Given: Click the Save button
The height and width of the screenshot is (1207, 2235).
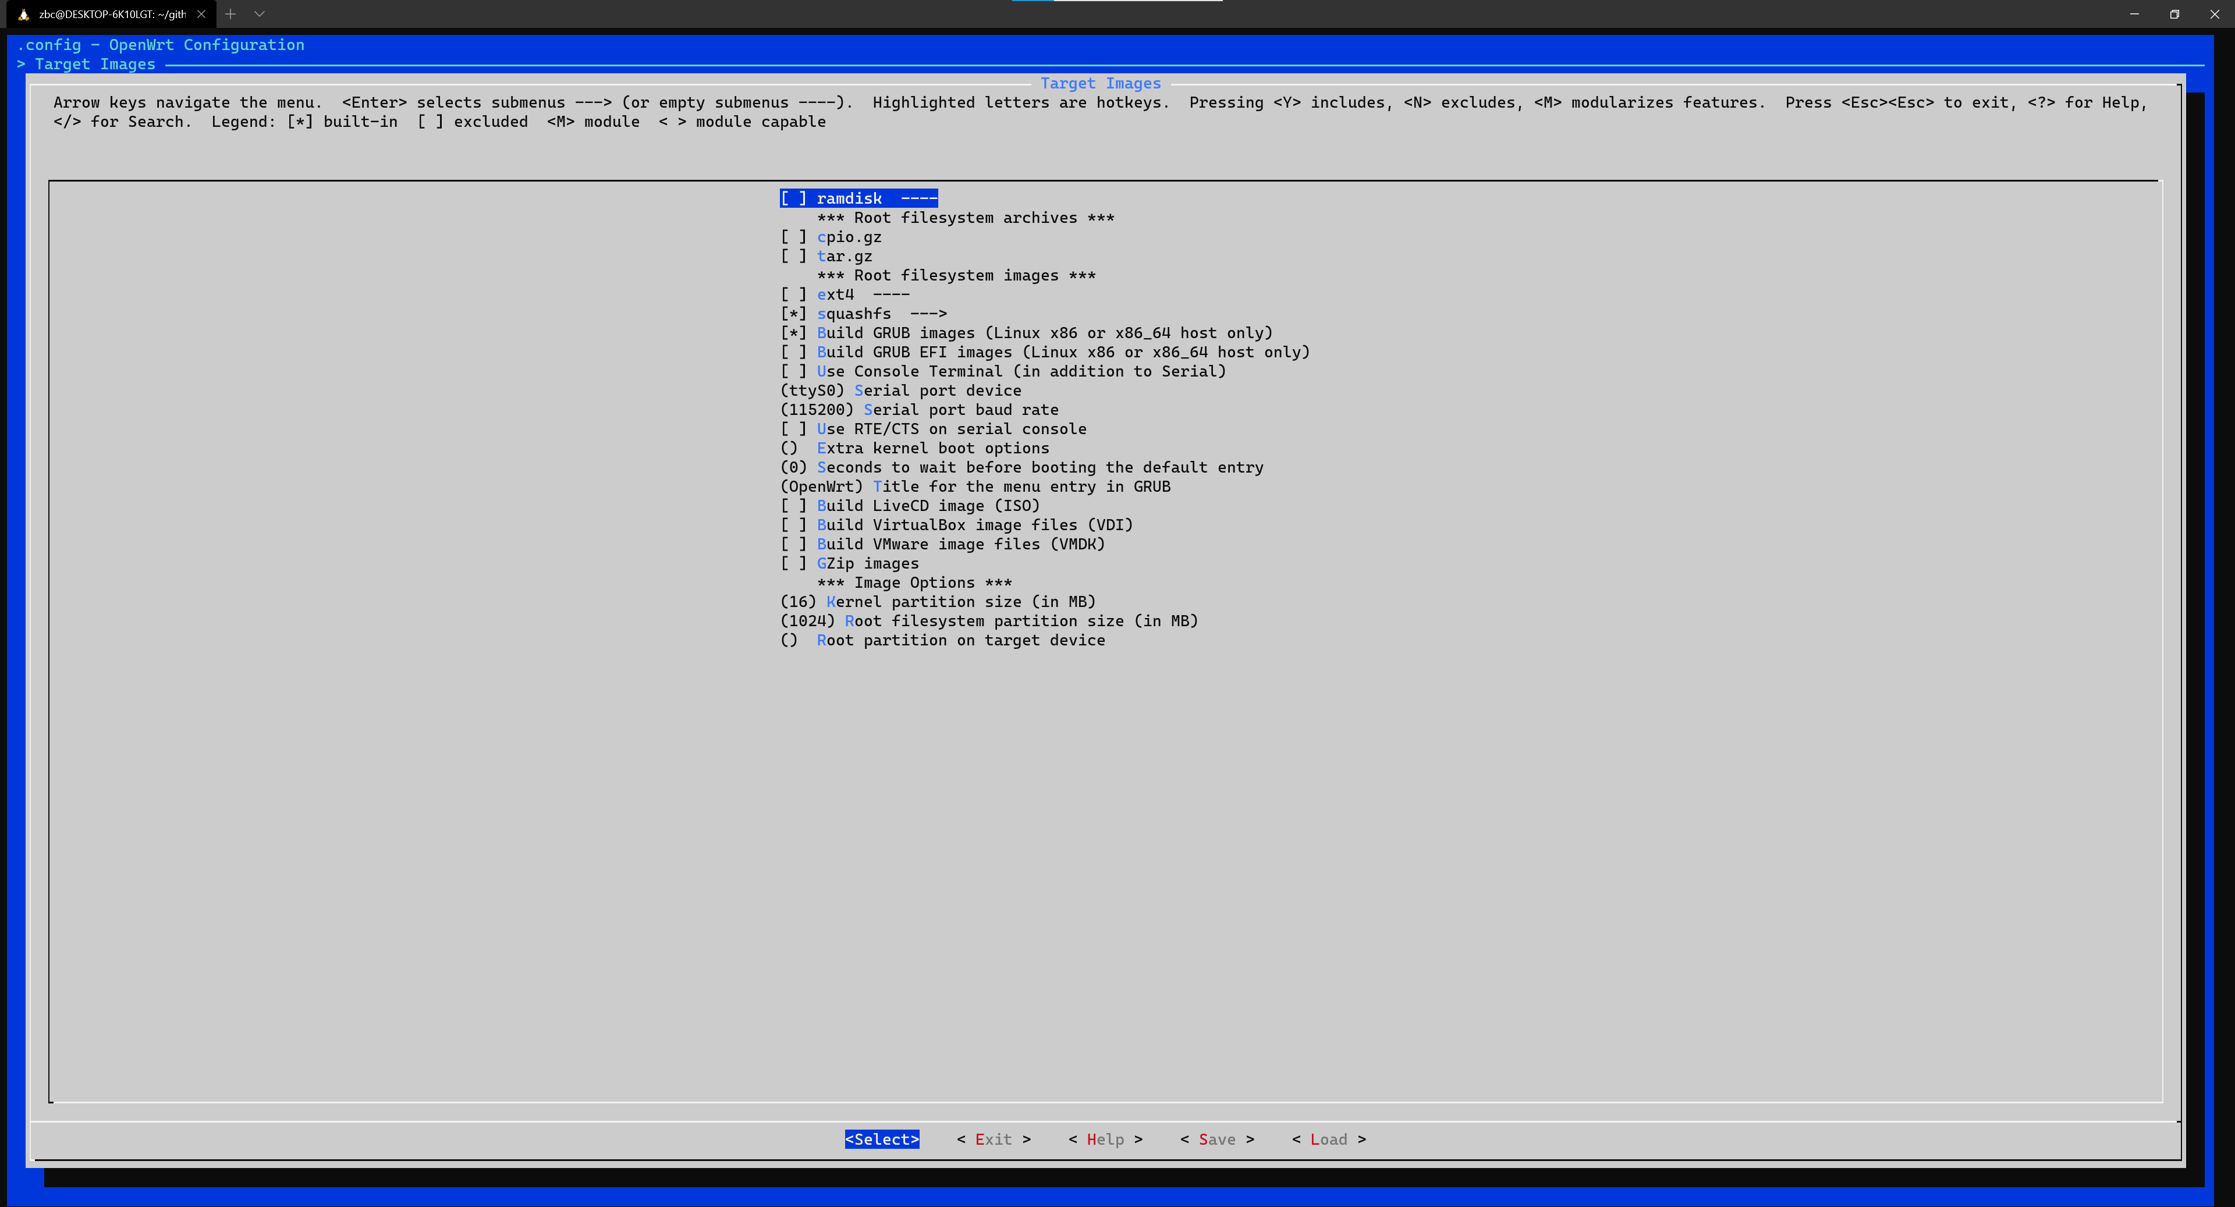Looking at the screenshot, I should click(x=1216, y=1139).
